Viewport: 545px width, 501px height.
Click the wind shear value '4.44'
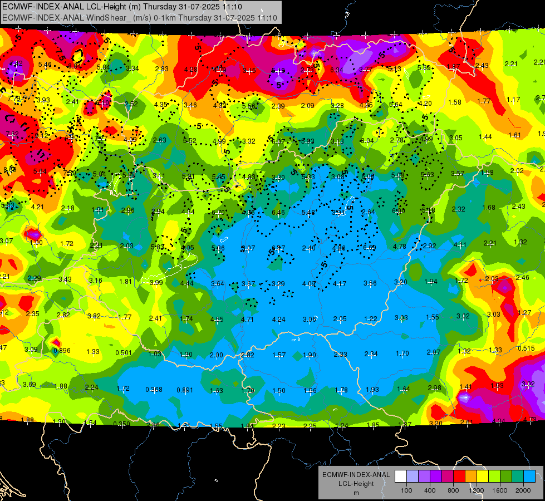coord(187,283)
